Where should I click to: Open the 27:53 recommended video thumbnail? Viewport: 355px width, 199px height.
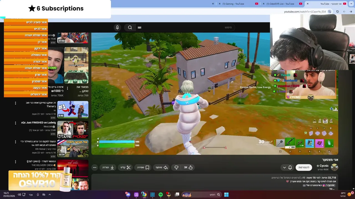73,38
